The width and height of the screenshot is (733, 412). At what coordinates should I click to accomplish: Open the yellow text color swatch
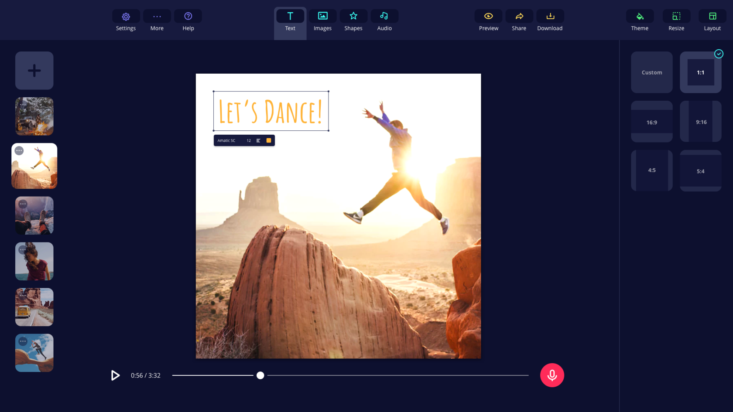(x=269, y=140)
